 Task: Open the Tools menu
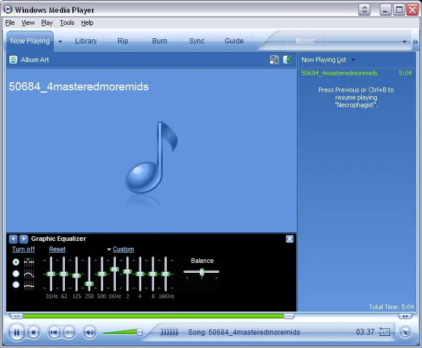pyautogui.click(x=67, y=23)
